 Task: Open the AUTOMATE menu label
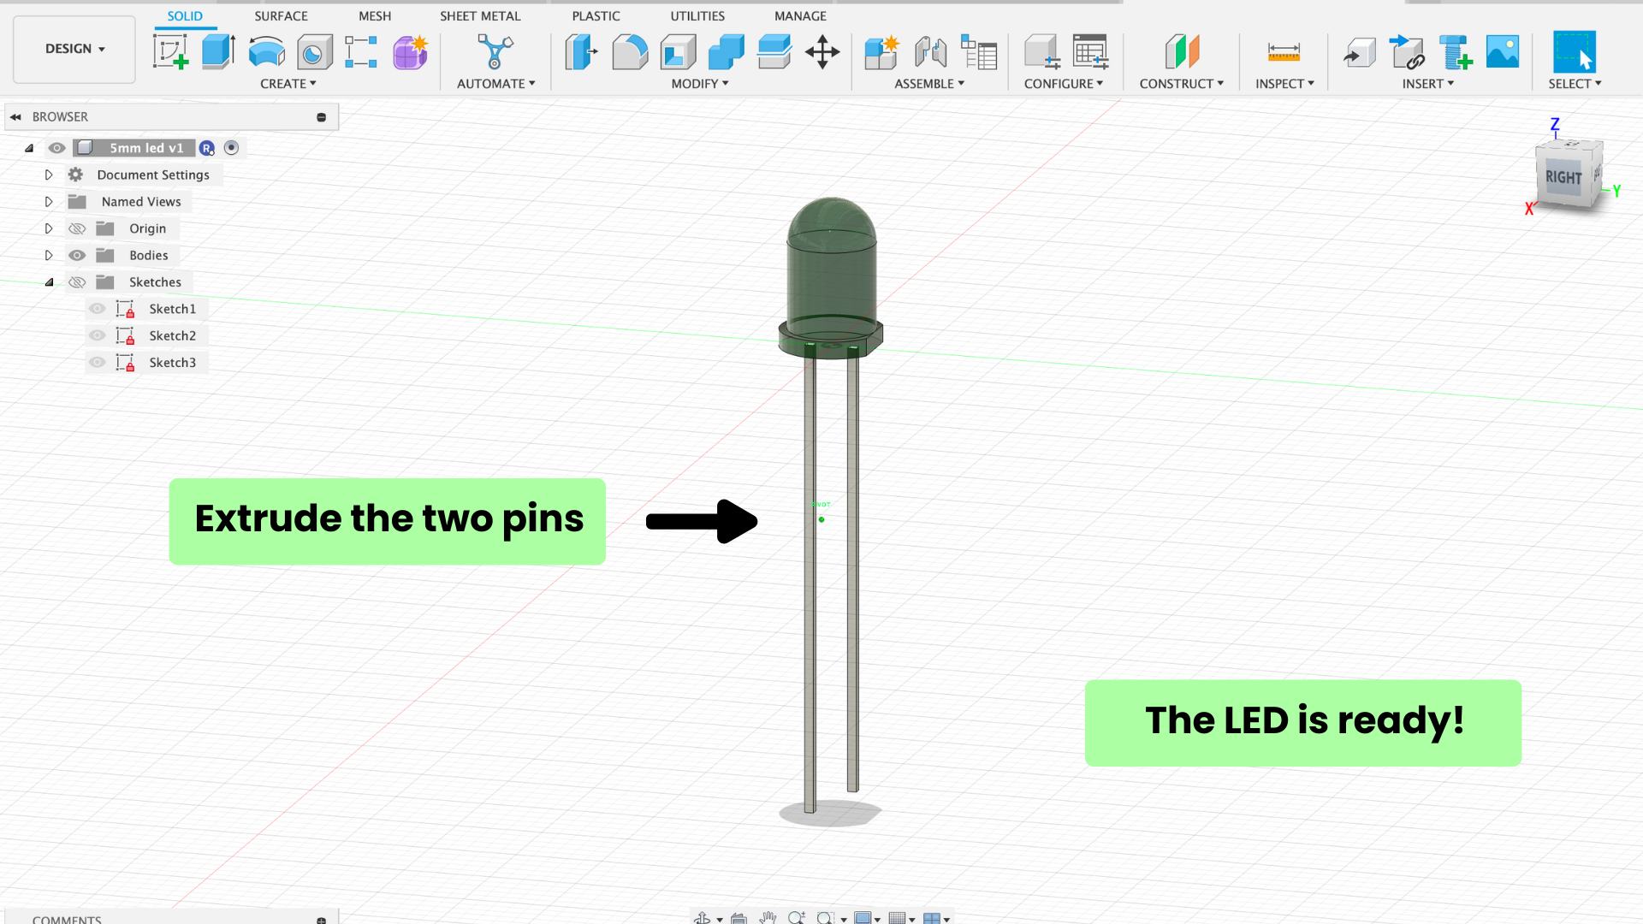click(x=496, y=84)
